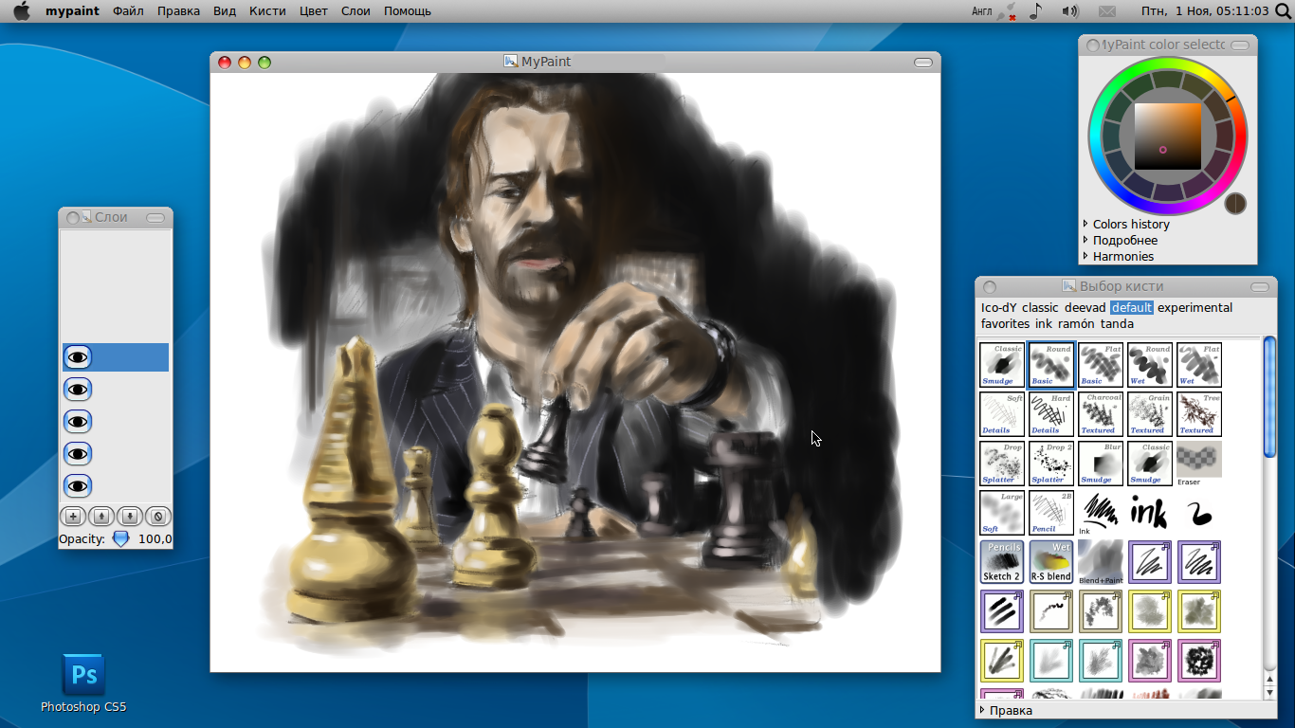Switch to the deevad brush group
Image resolution: width=1295 pixels, height=728 pixels.
pyautogui.click(x=1085, y=308)
